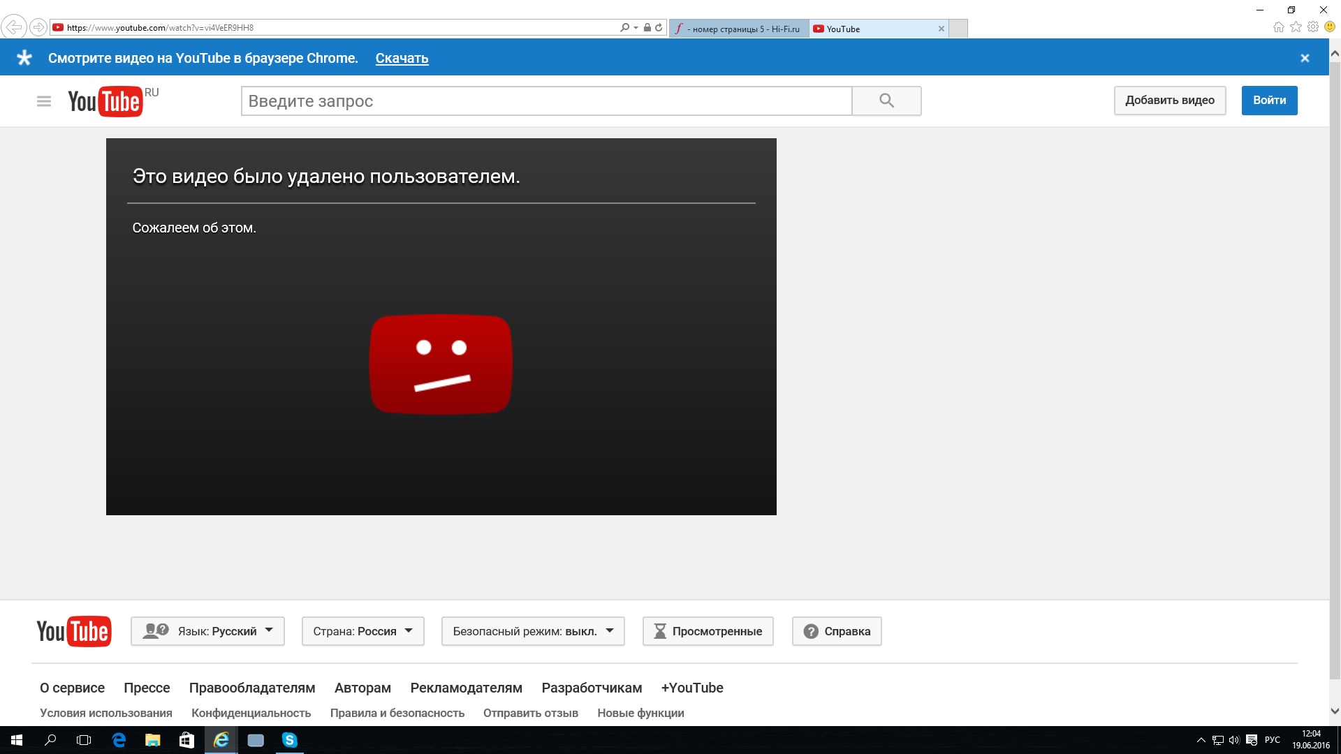The height and width of the screenshot is (754, 1341).
Task: Expand the Язык: Русский language dropdown
Action: point(207,631)
